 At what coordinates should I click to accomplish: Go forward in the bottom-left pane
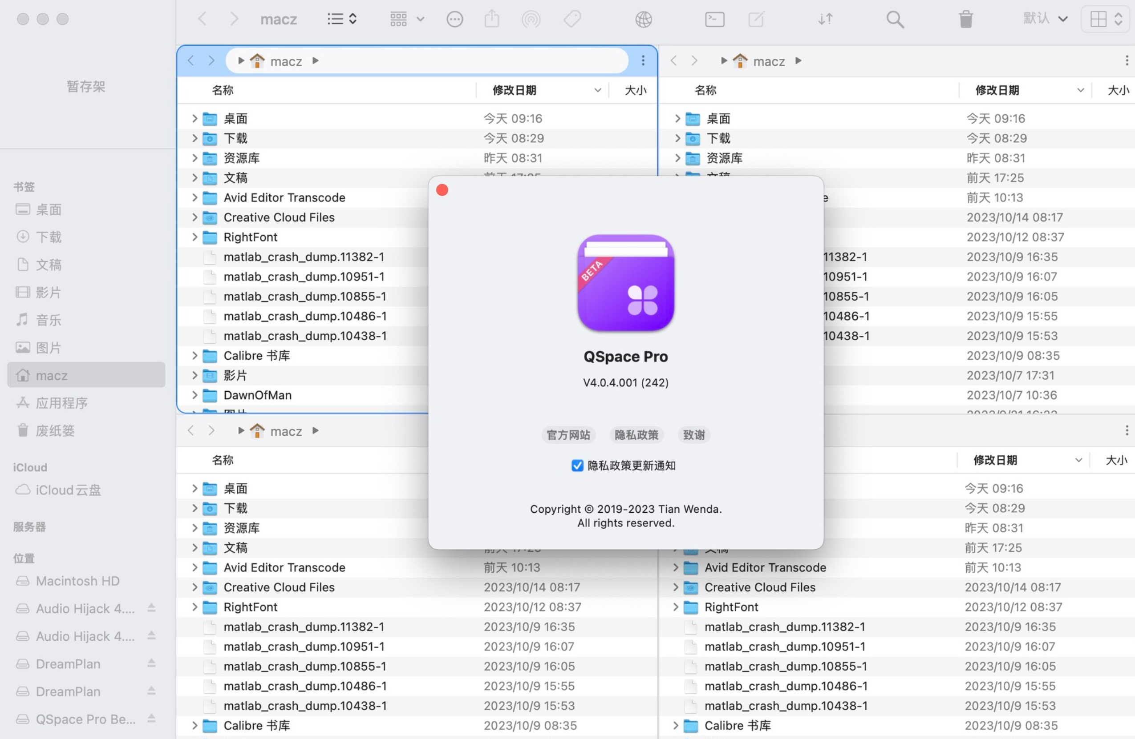tap(212, 431)
